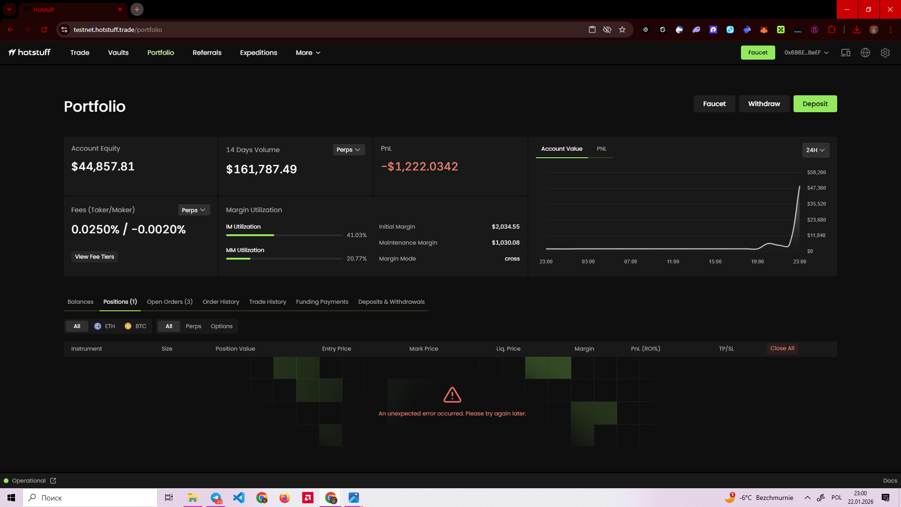The image size is (901, 507).
Task: Filter positions by BTC
Action: click(136, 326)
